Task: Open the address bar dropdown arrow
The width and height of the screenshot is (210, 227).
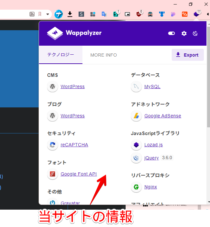Action: 48,14
